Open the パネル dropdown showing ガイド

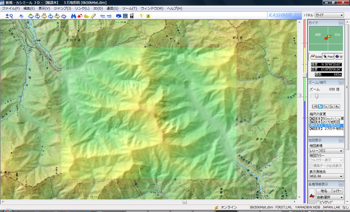(x=329, y=15)
